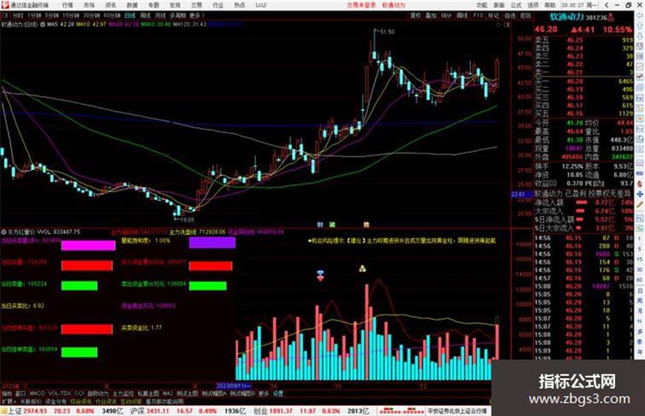This screenshot has height=416, width=645.
Task: Click the stock name 软通动力 header
Action: click(x=567, y=17)
